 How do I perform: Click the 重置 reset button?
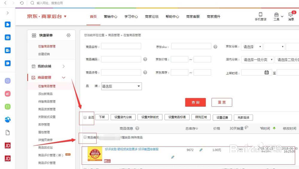pyautogui.click(x=222, y=102)
